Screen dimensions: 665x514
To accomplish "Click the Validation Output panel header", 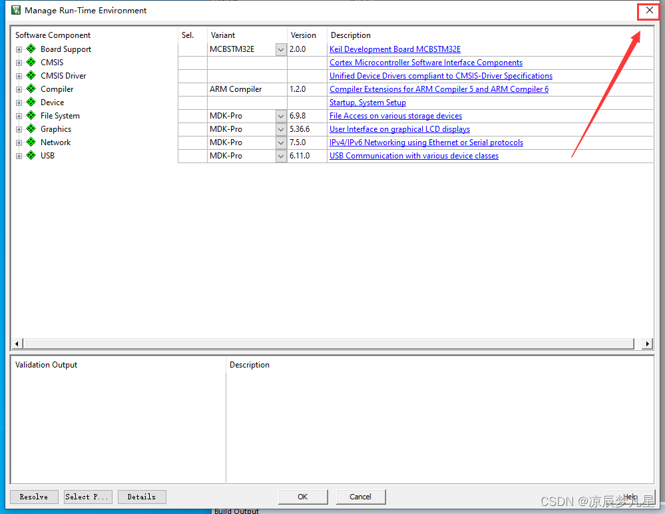I will pos(46,365).
